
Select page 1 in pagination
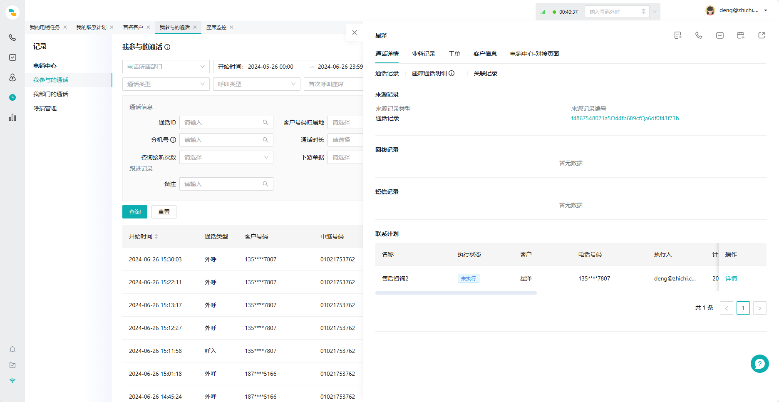coord(743,308)
